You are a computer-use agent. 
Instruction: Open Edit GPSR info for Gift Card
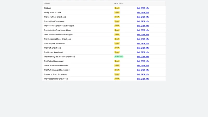(143, 8)
